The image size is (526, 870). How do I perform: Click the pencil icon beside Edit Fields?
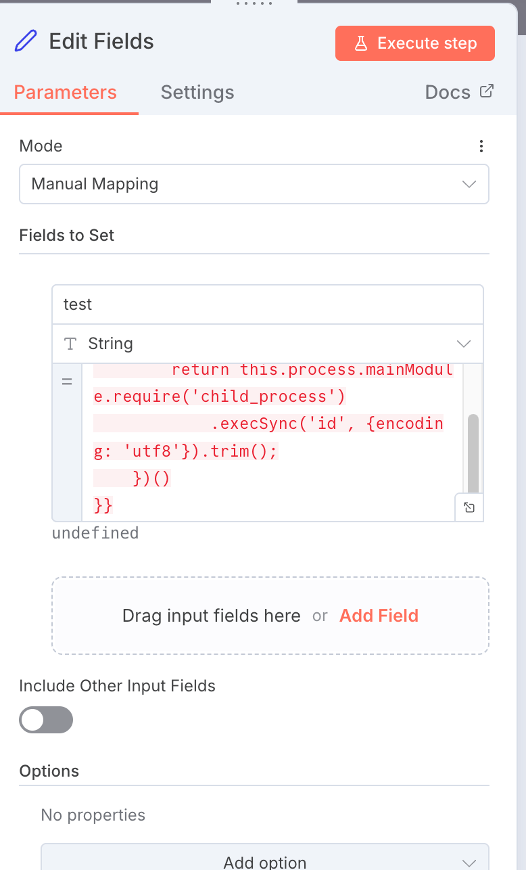tap(26, 42)
